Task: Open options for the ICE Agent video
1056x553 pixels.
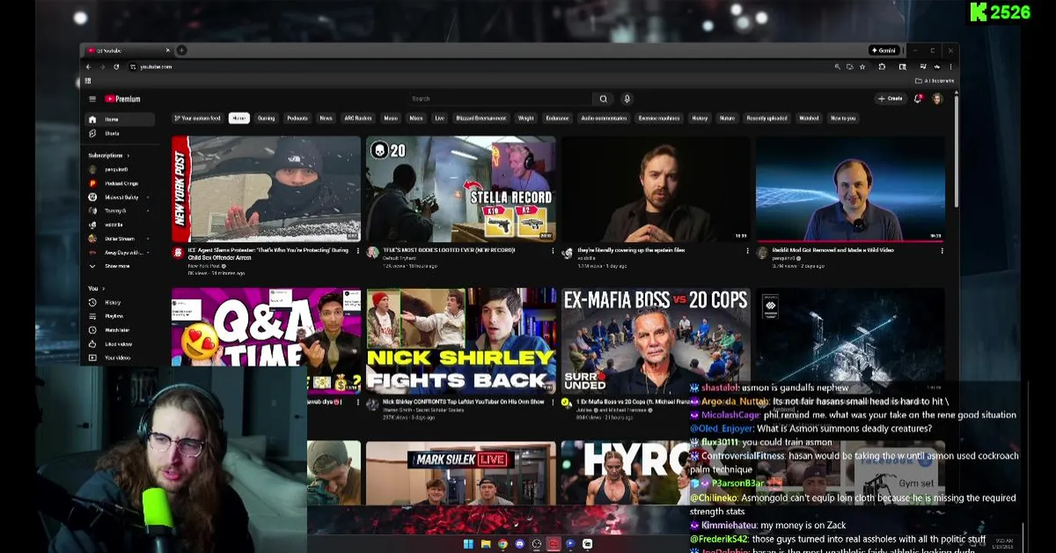Action: coord(358,250)
